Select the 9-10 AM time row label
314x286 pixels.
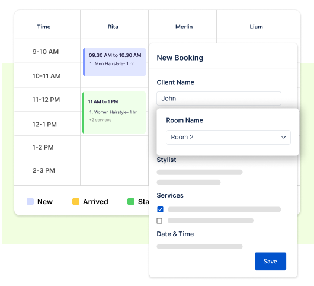click(46, 52)
